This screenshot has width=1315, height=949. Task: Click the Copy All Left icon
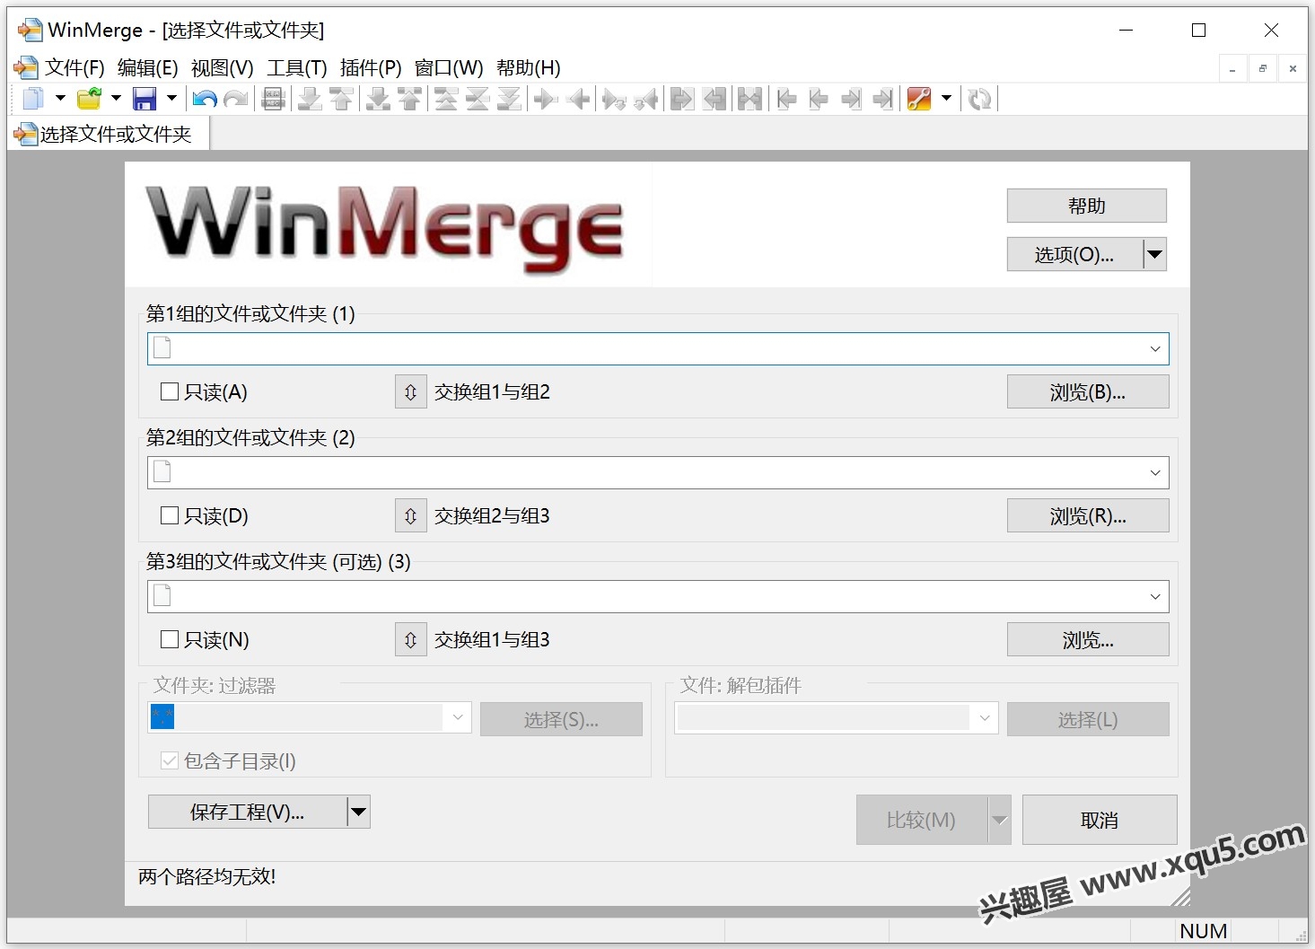[714, 99]
